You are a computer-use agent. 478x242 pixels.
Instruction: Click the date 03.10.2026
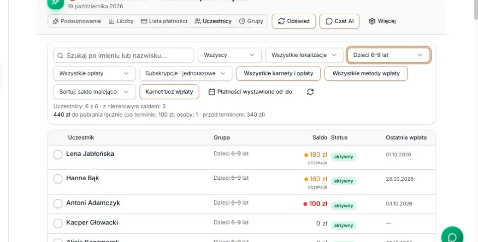399,204
